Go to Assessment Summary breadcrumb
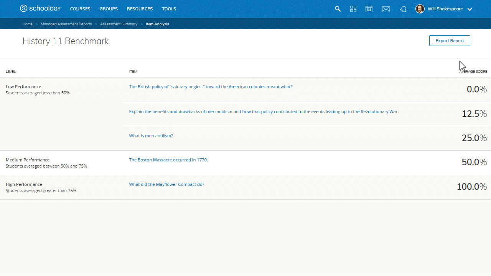This screenshot has width=491, height=276. click(x=119, y=24)
